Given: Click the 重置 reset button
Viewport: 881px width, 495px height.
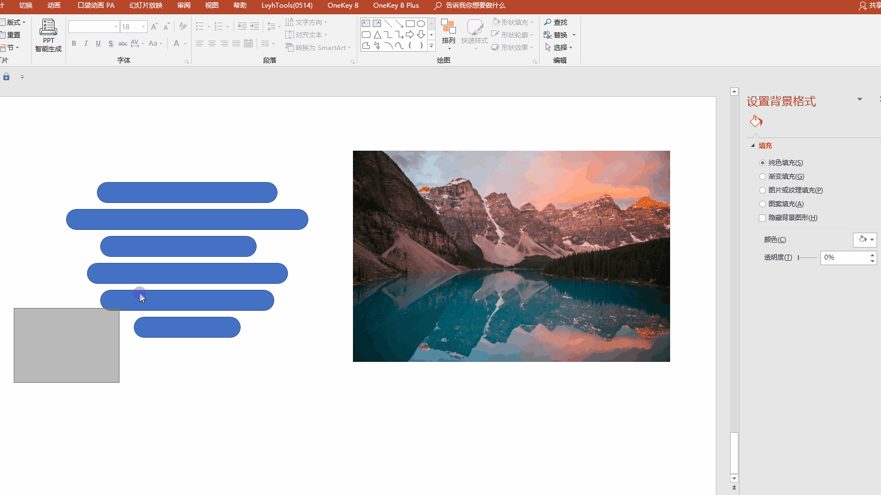Looking at the screenshot, I should pos(10,35).
